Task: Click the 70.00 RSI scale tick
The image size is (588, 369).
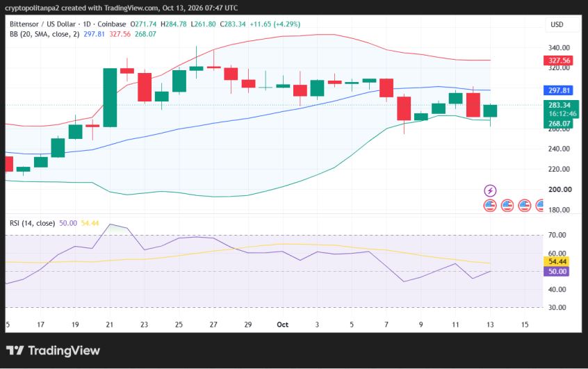Action: 557,235
